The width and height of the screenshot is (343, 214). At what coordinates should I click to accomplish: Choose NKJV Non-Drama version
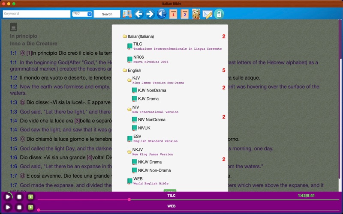pos(151,170)
